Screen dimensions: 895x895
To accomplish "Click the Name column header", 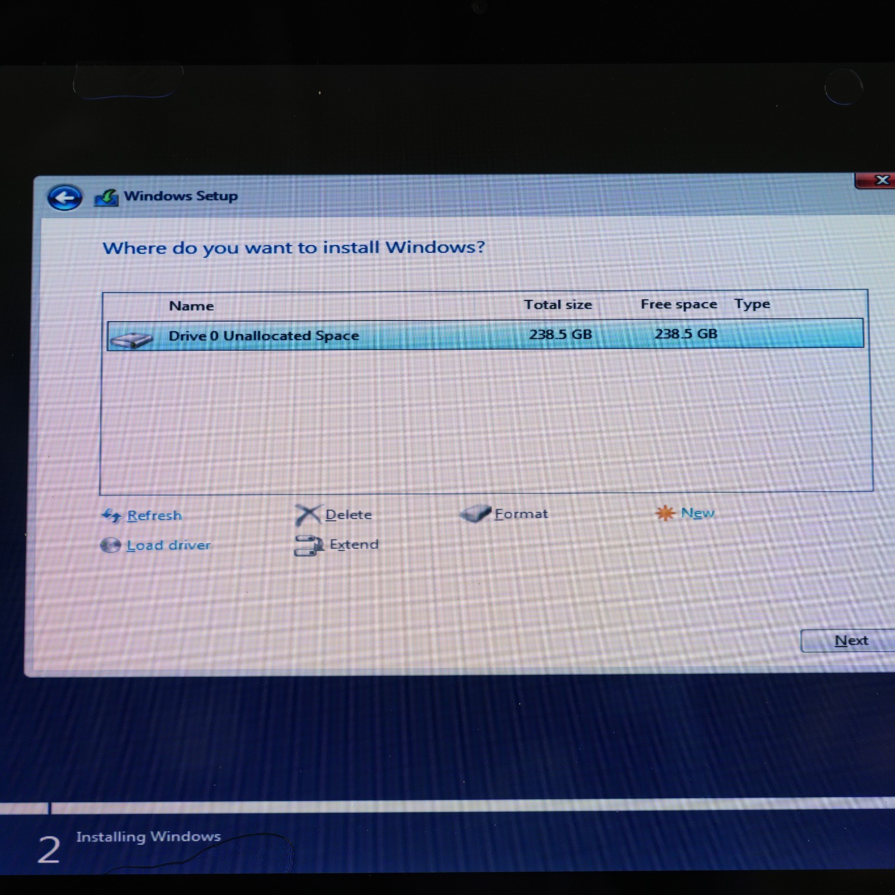I will tap(191, 306).
